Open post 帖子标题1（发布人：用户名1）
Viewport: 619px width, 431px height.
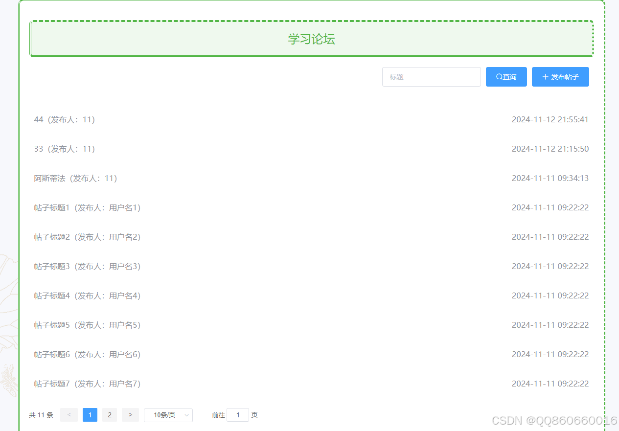(87, 207)
